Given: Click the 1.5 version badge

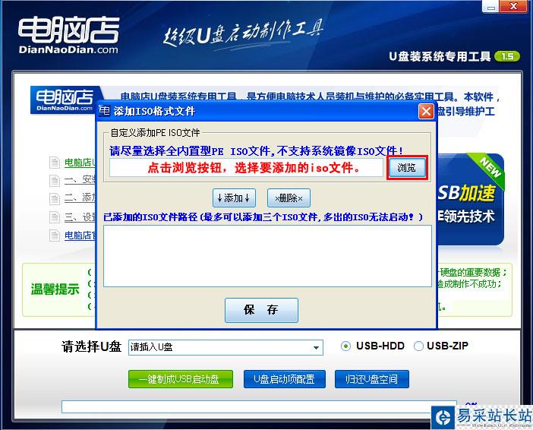Looking at the screenshot, I should [507, 56].
